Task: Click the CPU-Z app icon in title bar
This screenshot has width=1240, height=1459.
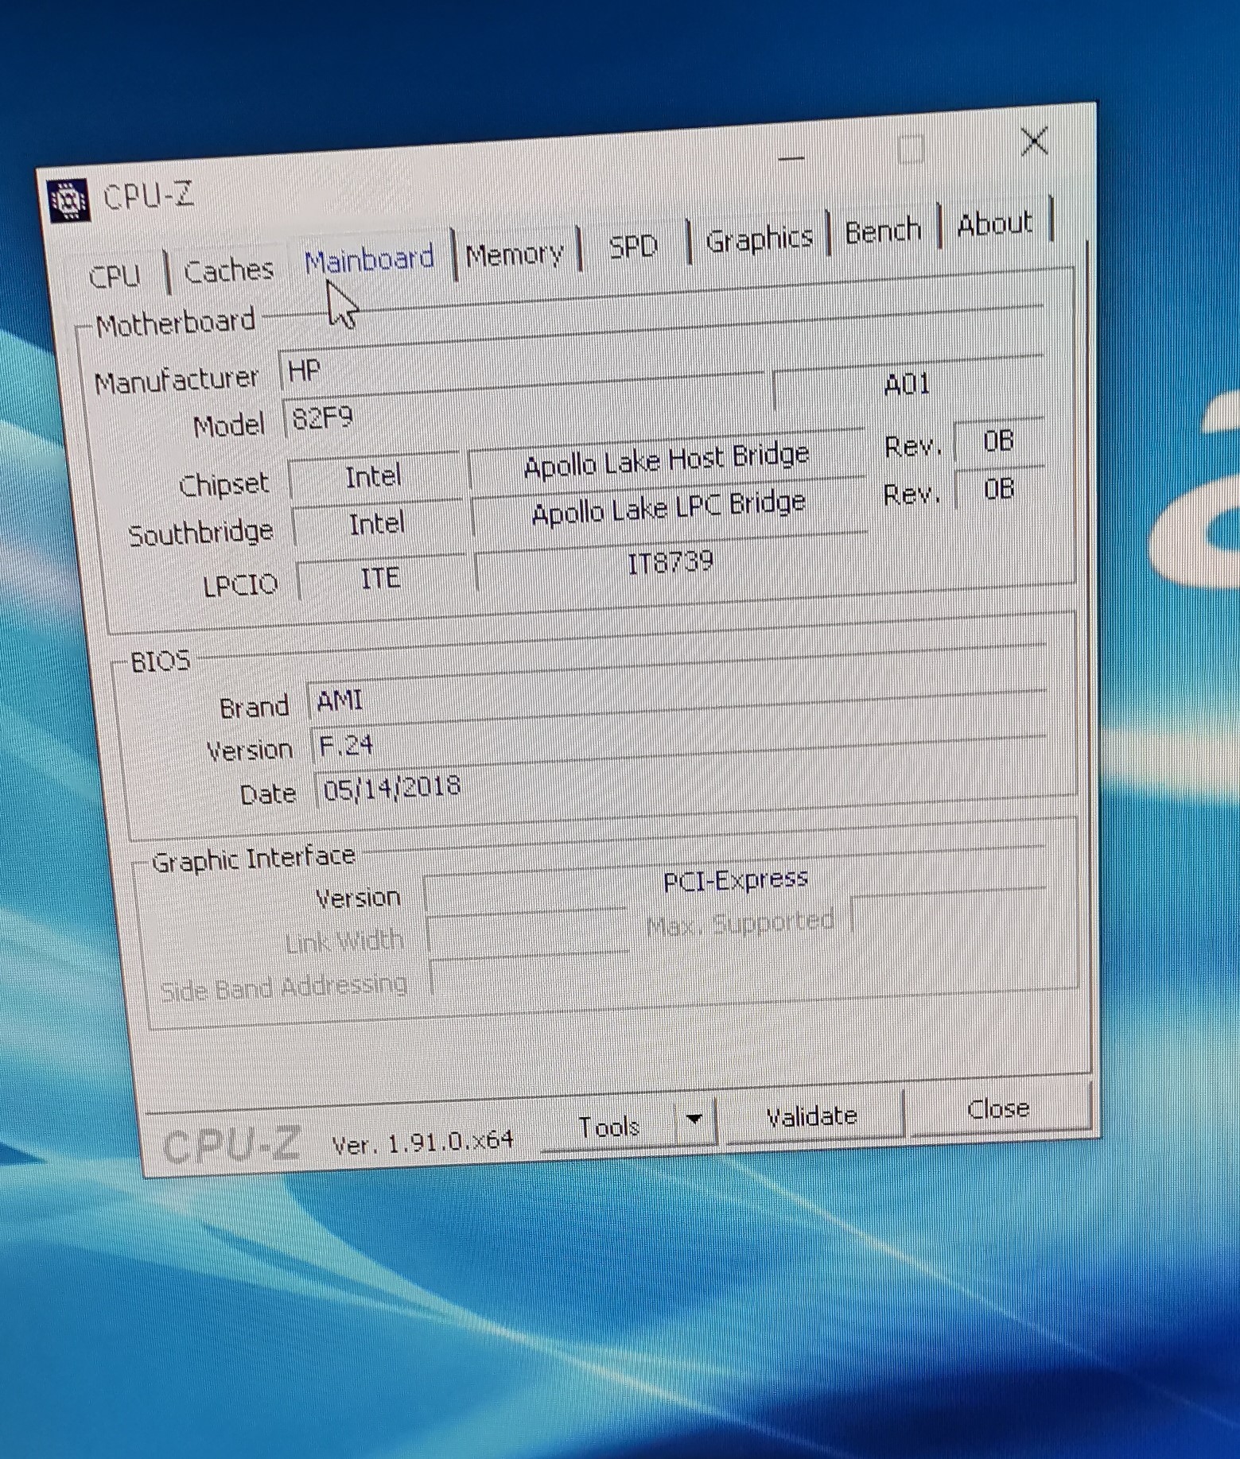Action: (67, 201)
